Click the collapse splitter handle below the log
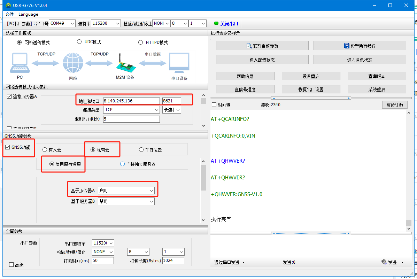The image size is (417, 279). point(311,233)
